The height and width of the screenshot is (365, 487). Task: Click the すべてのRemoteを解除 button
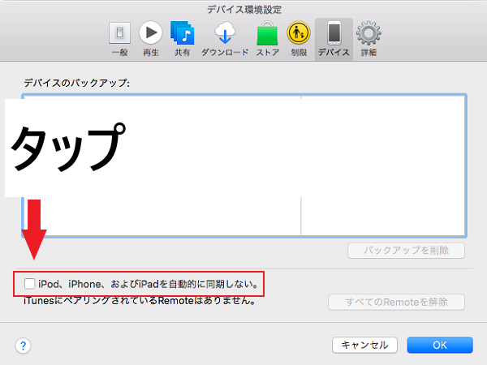coord(397,303)
